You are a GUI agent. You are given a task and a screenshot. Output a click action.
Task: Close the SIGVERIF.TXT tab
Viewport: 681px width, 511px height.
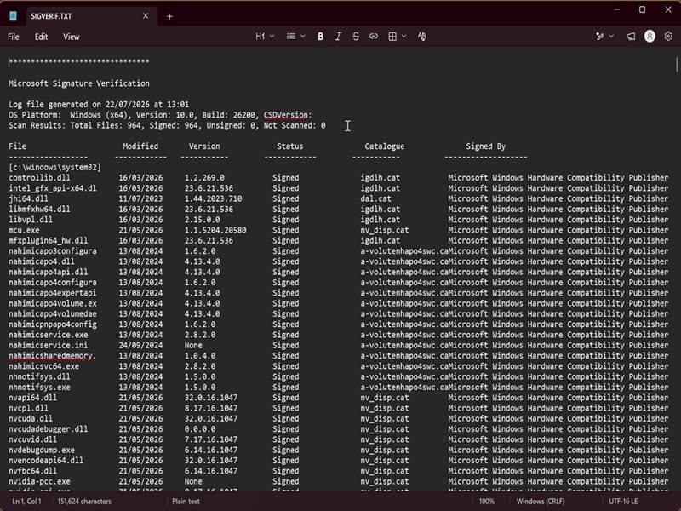[x=146, y=16]
